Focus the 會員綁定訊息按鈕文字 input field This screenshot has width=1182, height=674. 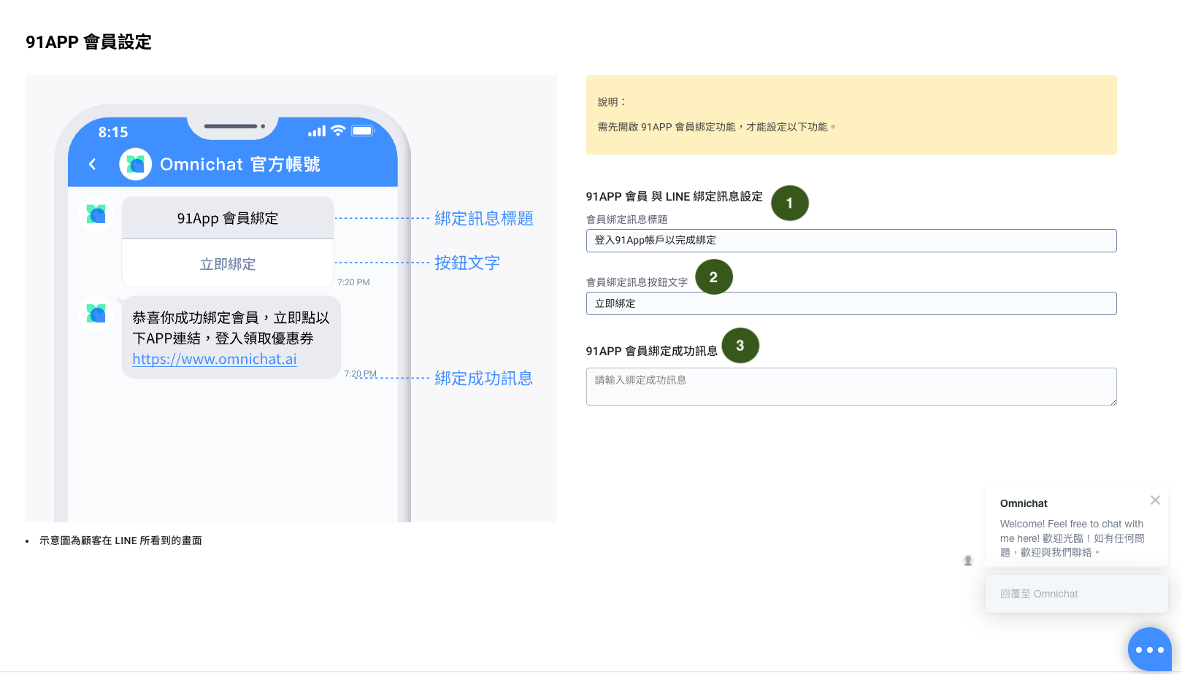(x=851, y=303)
